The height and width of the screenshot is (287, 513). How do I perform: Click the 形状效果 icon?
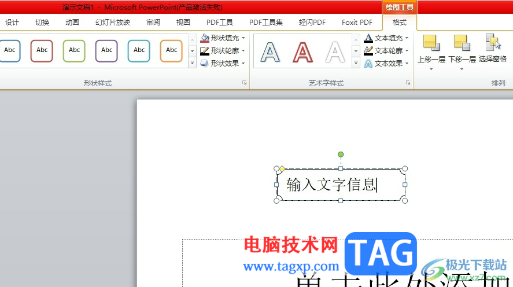(x=205, y=63)
